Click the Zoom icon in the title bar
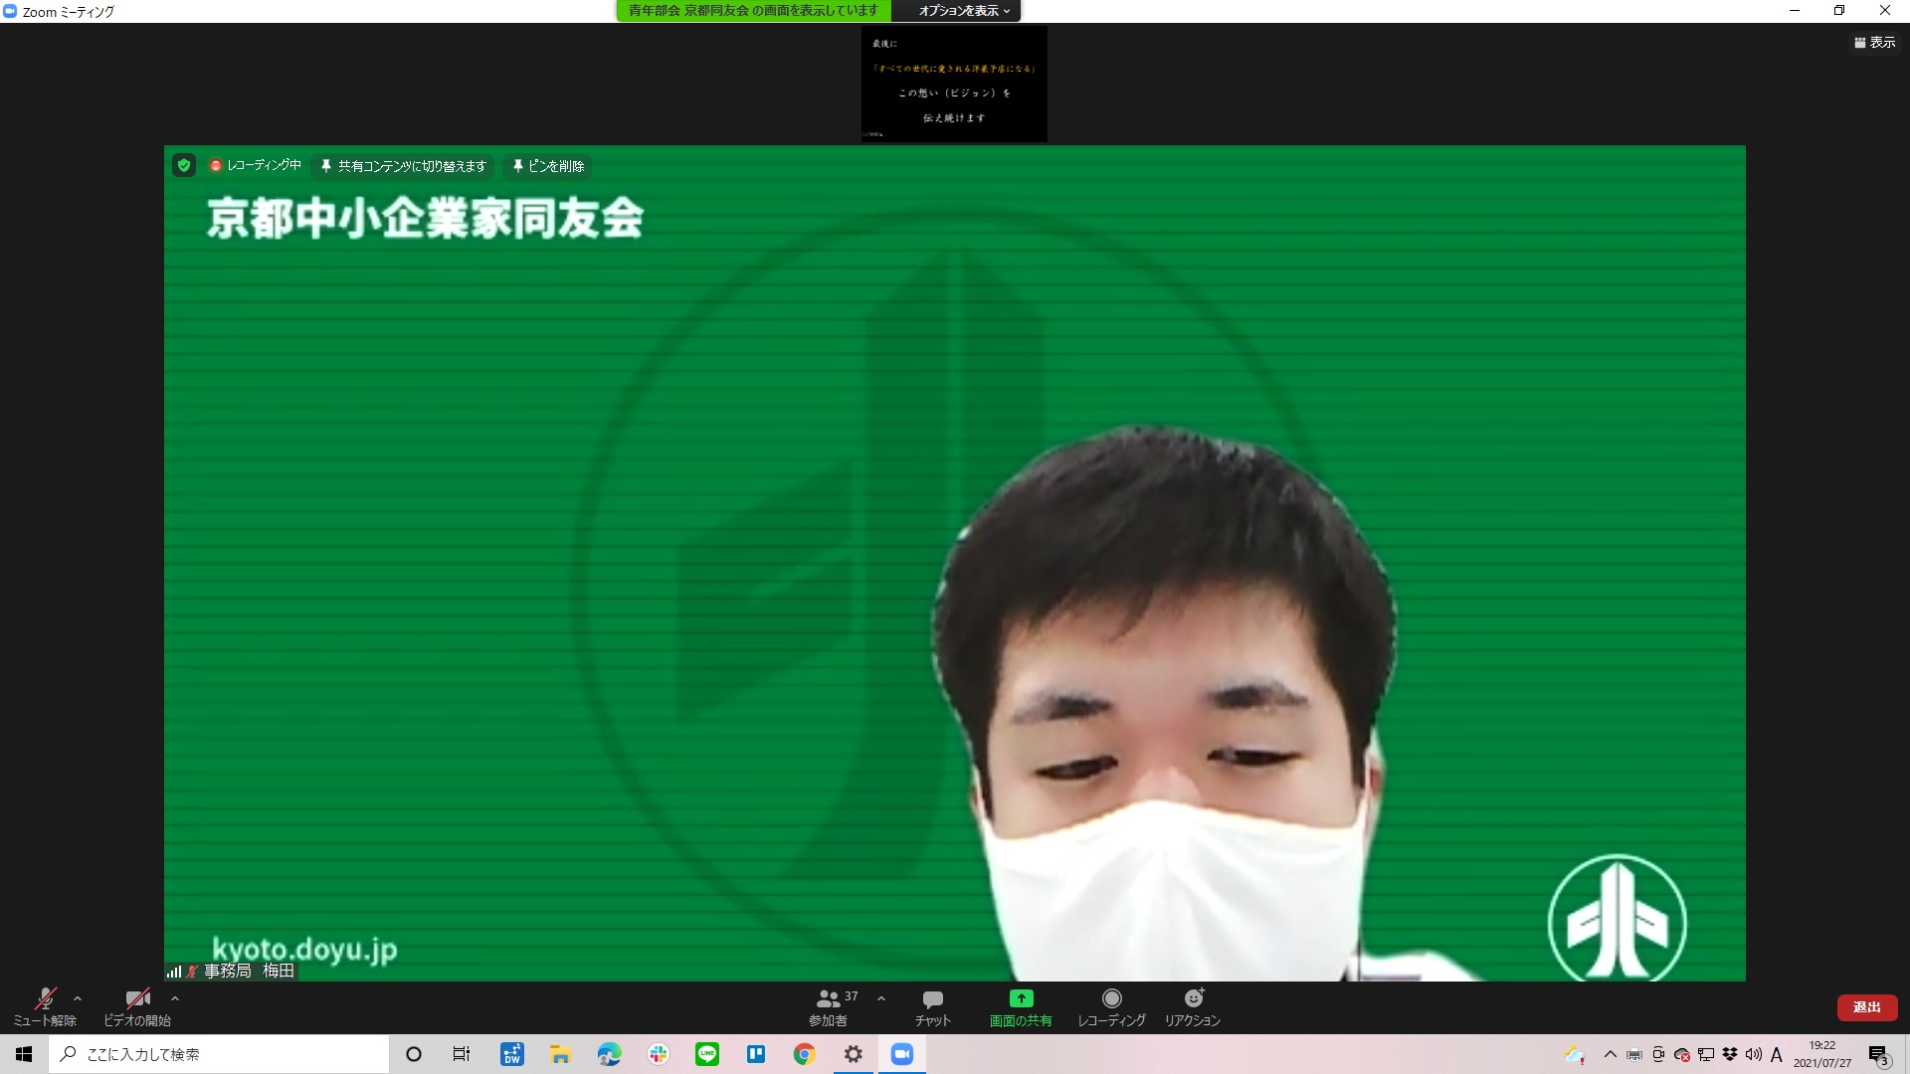The height and width of the screenshot is (1074, 1910). tap(10, 11)
